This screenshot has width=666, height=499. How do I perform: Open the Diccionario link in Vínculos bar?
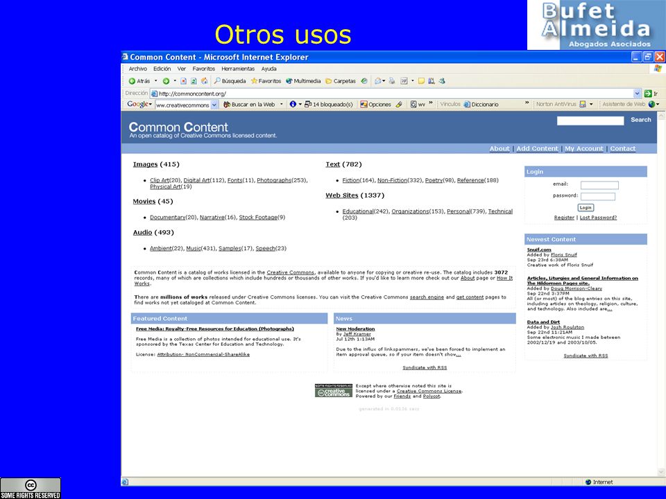coord(481,105)
